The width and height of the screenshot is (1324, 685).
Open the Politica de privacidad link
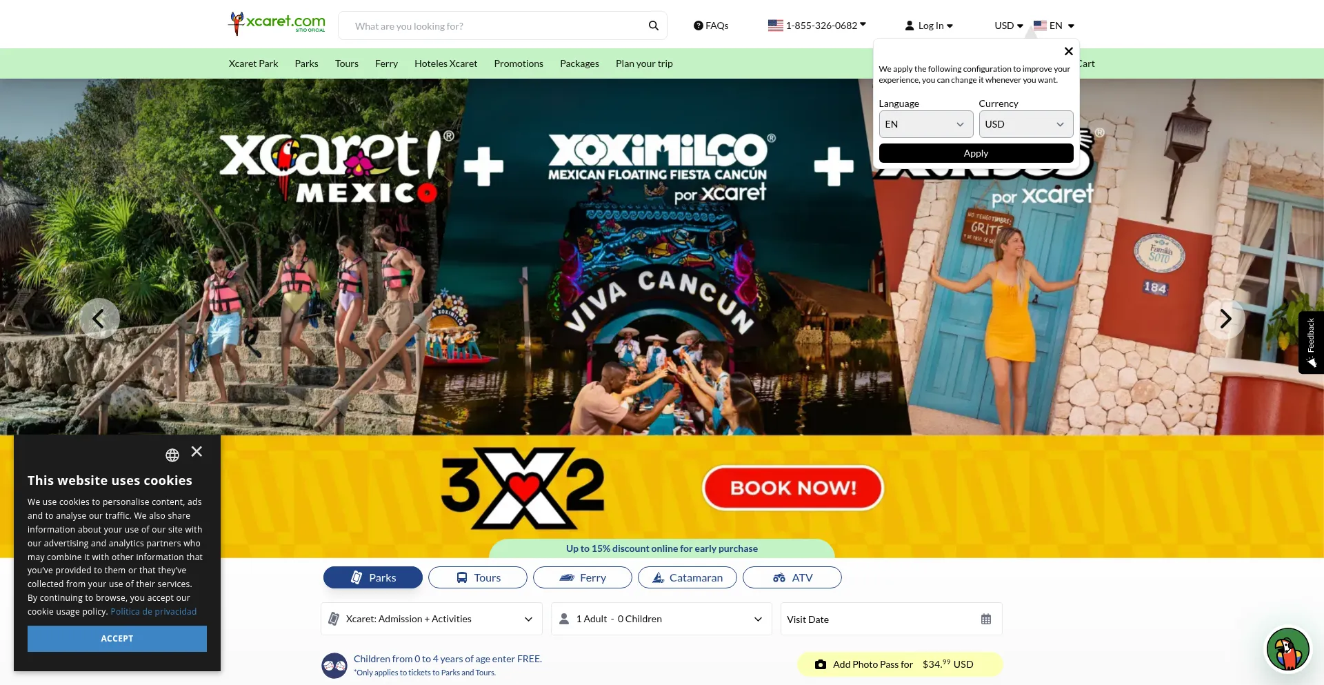pos(154,612)
